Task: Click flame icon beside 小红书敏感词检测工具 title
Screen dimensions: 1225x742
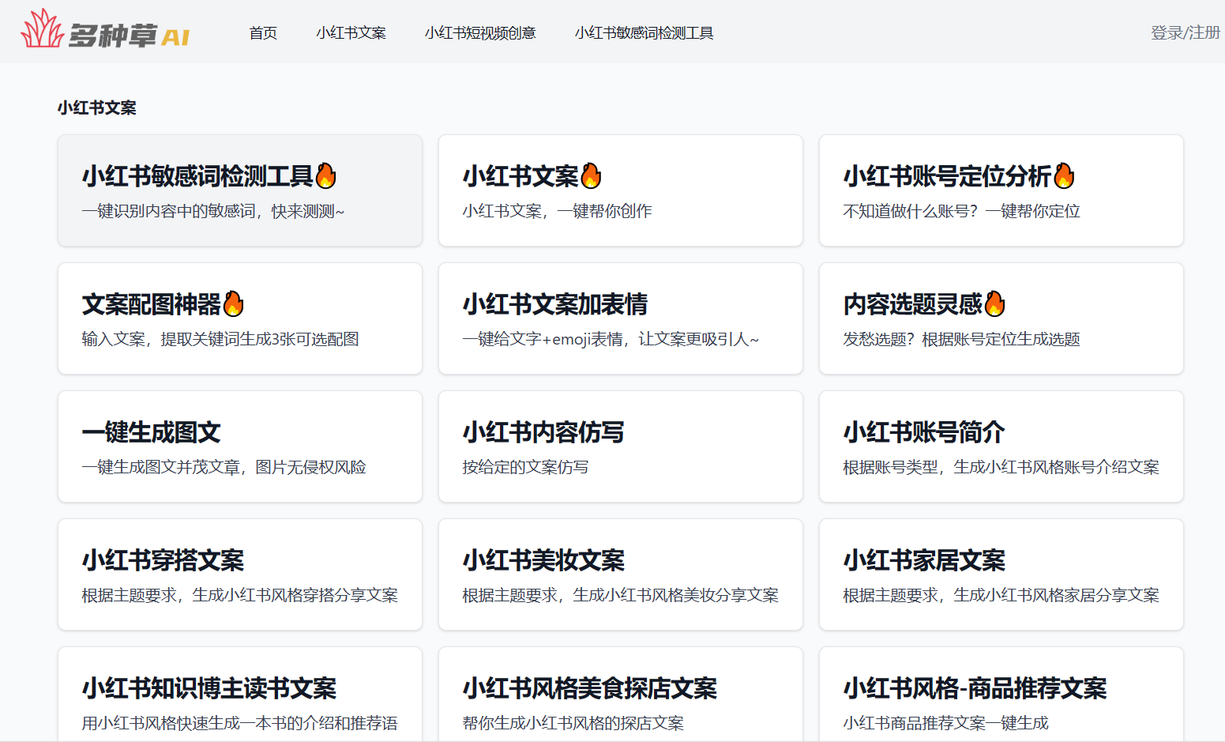Action: [325, 175]
